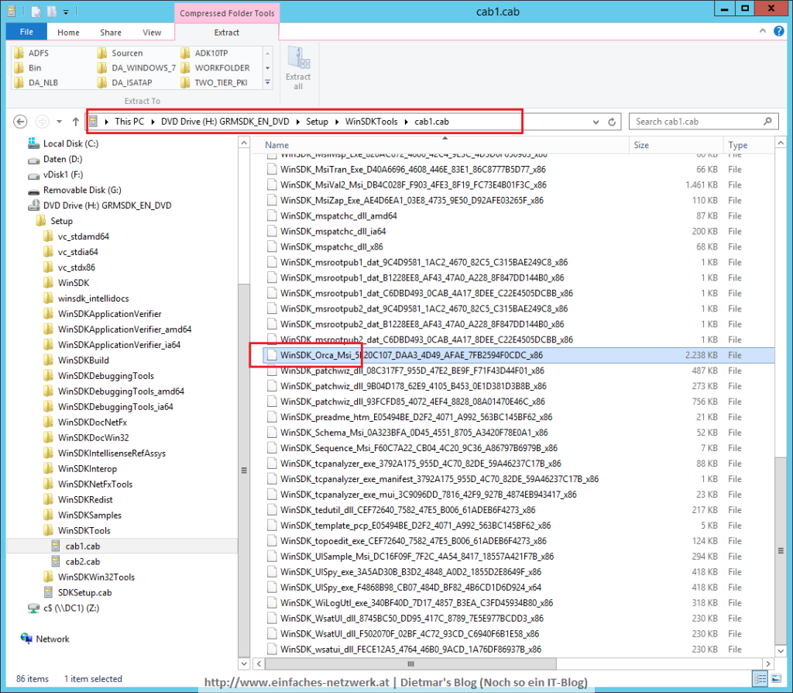793x693 pixels.
Task: Collapse the ribbon using the chevron
Action: [x=762, y=31]
